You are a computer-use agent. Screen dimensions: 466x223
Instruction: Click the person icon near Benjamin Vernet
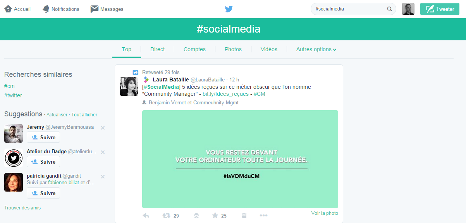coord(144,102)
